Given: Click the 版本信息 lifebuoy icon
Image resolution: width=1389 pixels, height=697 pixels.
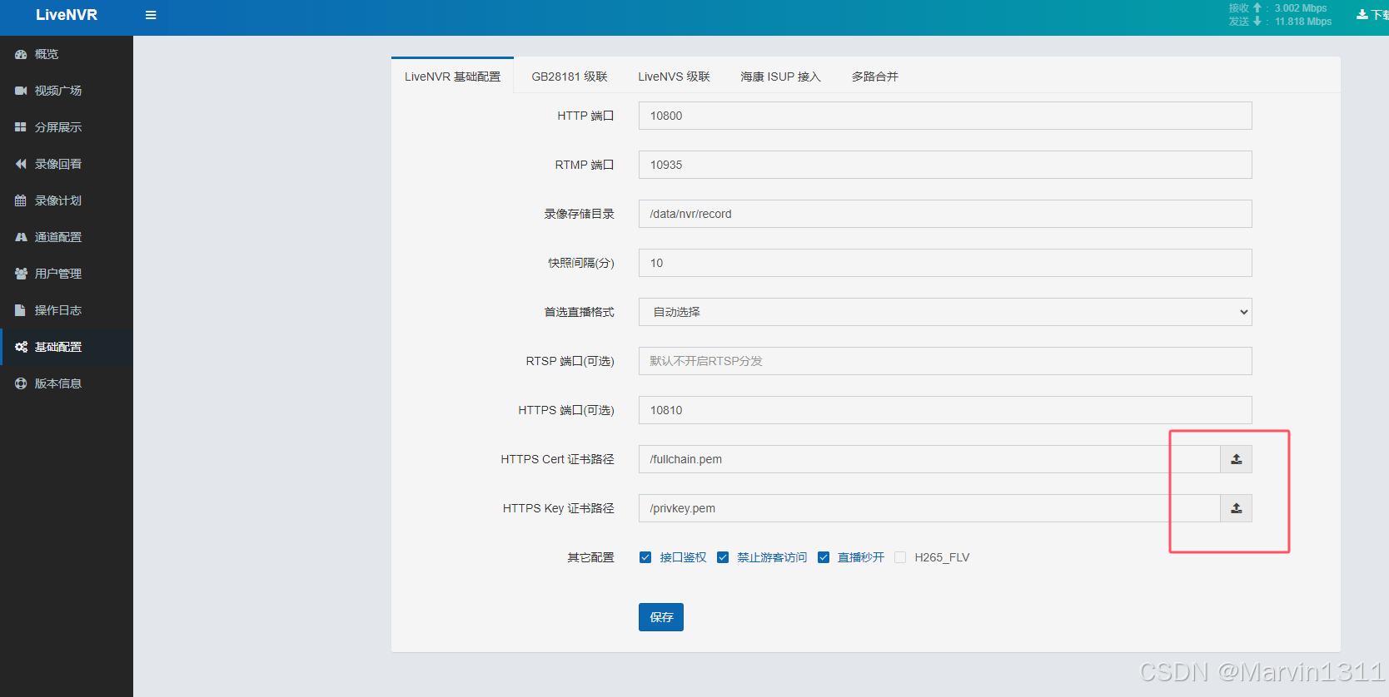Looking at the screenshot, I should point(21,383).
